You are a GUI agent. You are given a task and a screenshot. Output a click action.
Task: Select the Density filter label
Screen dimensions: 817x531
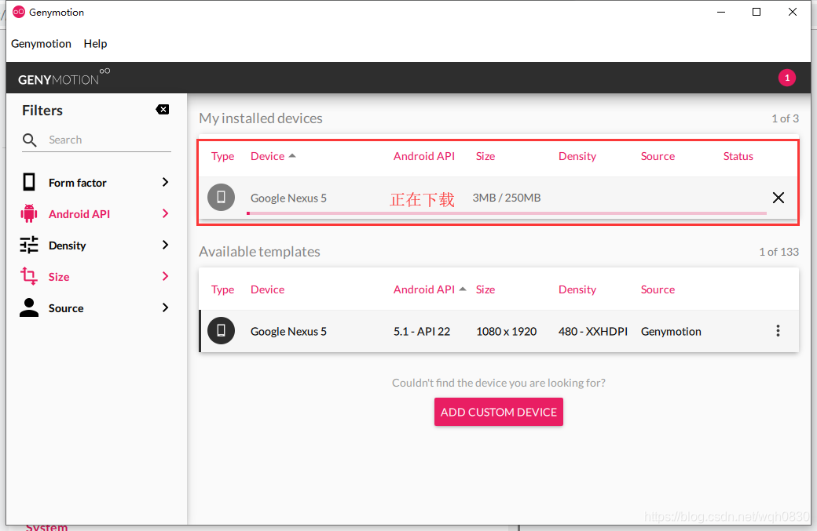(x=68, y=245)
